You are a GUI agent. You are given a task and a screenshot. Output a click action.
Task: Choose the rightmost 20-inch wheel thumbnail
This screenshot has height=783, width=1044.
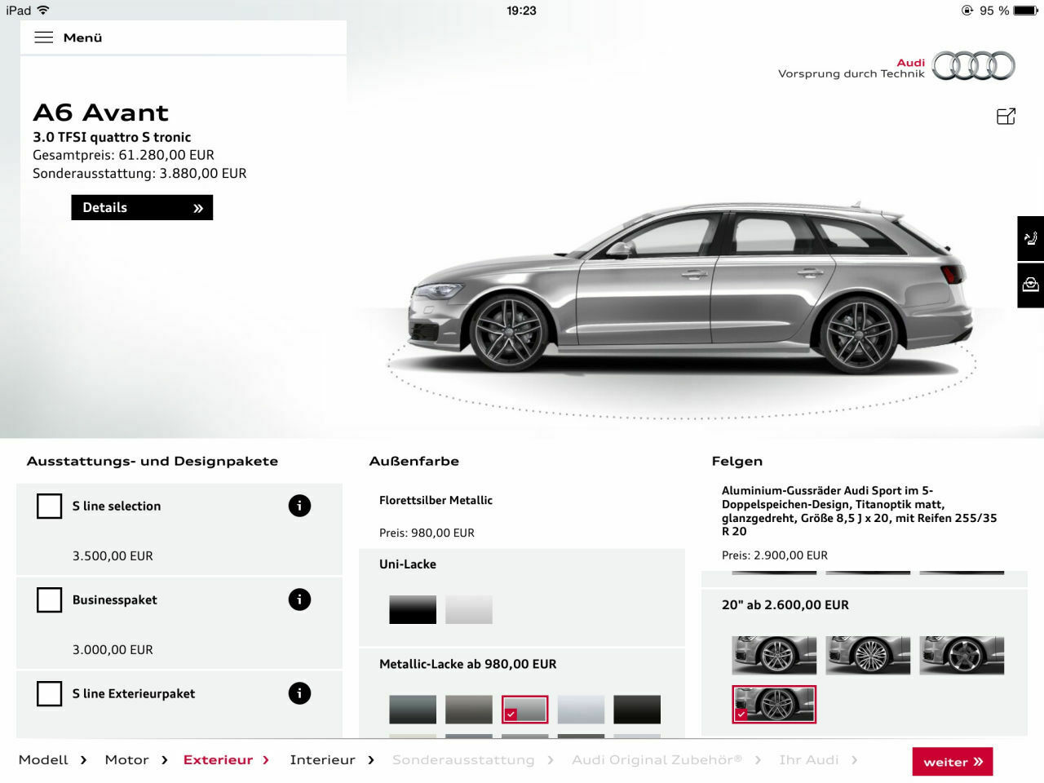[961, 655]
